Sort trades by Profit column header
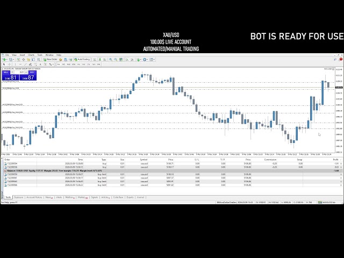This screenshot has height=258, width=344. click(335, 160)
